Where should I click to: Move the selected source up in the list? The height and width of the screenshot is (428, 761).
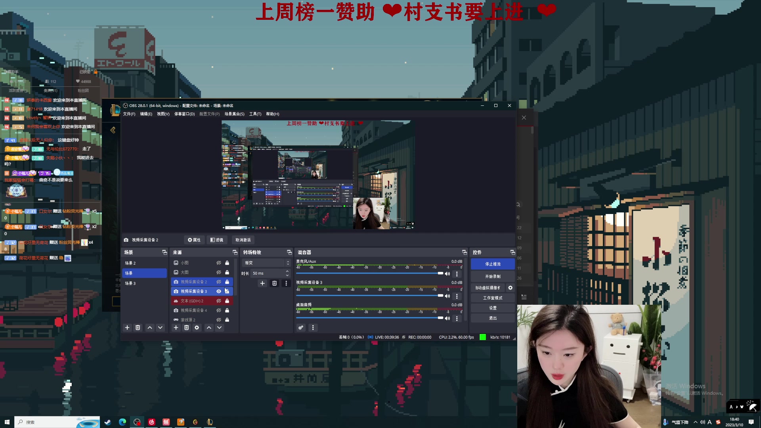pos(209,328)
